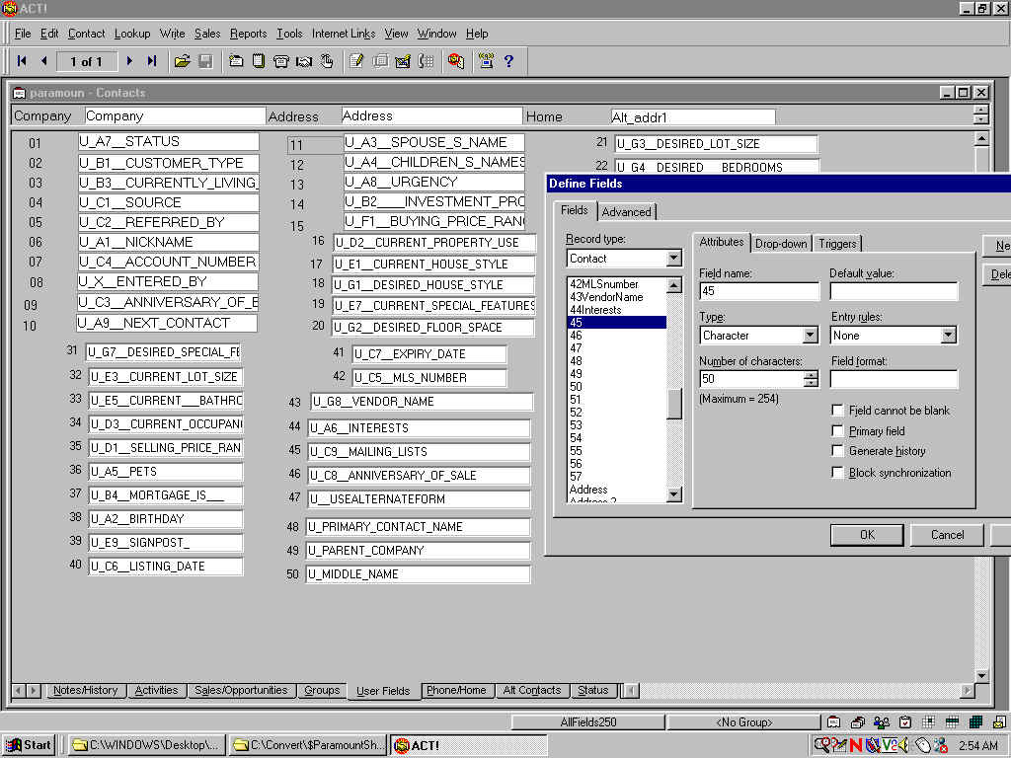Click the Field format input box

tap(894, 379)
